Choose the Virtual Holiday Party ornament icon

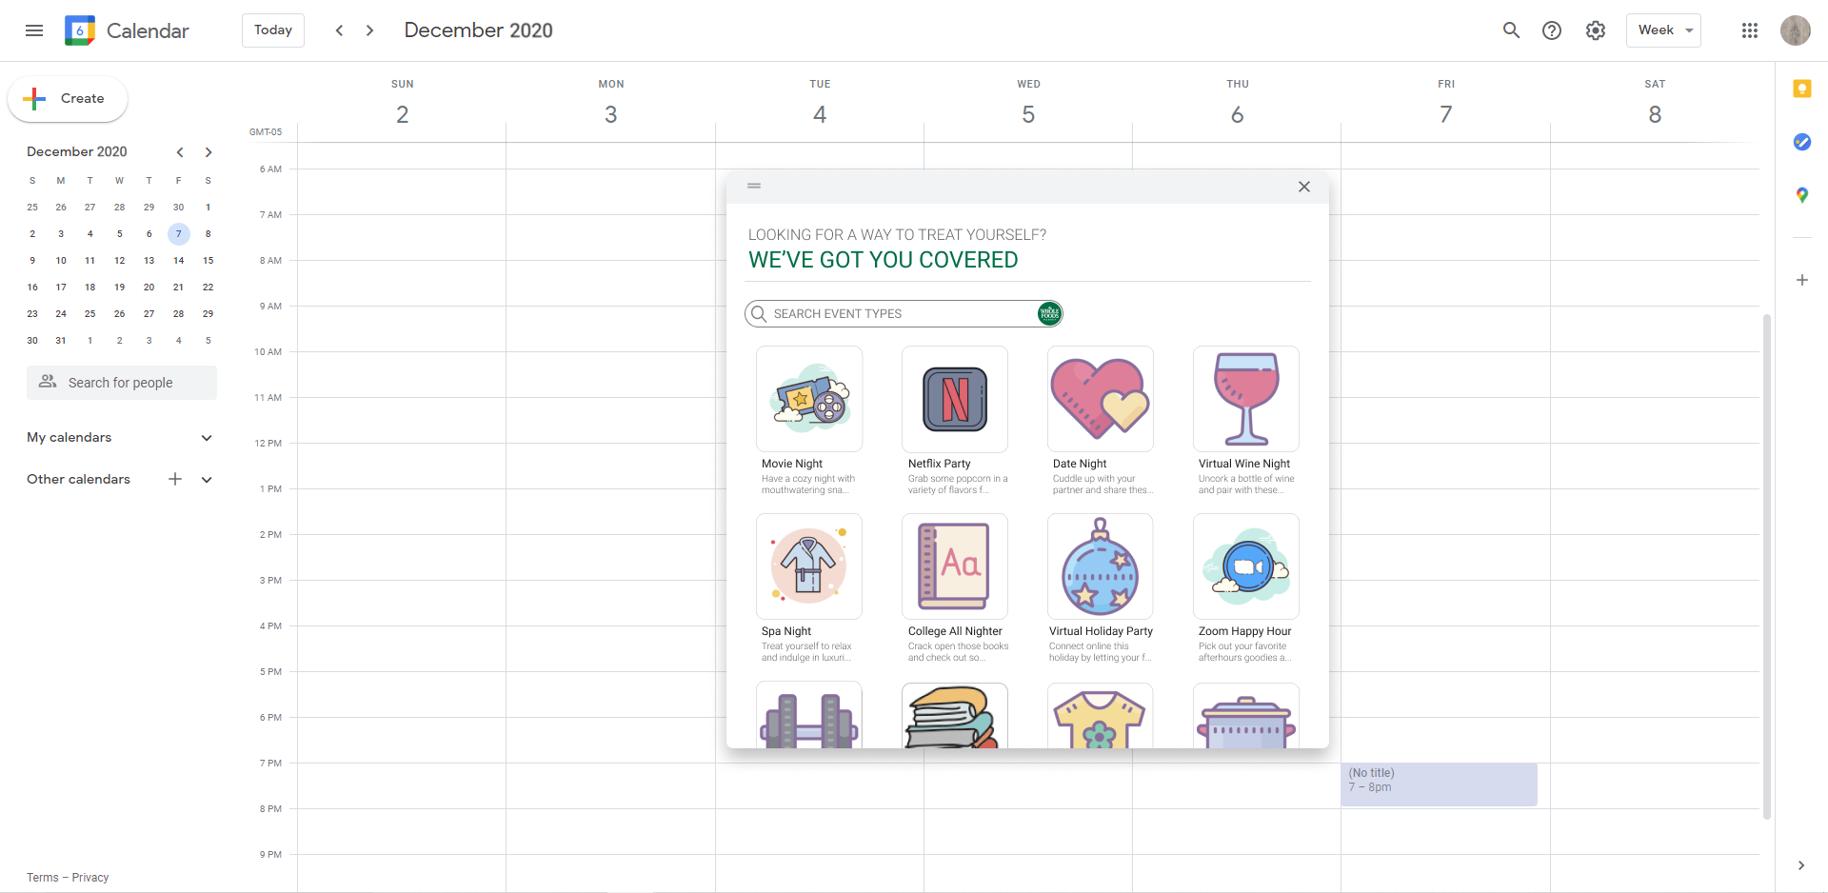(x=1101, y=566)
